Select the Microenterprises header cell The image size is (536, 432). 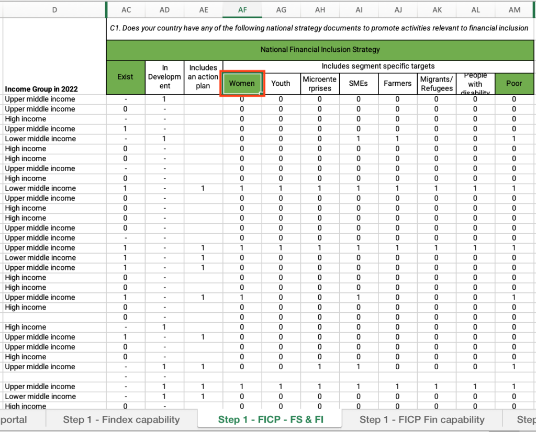pyautogui.click(x=320, y=84)
